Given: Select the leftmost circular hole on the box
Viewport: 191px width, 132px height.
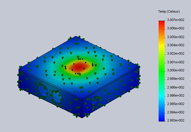Looking at the screenshot, I should click(x=43, y=90).
